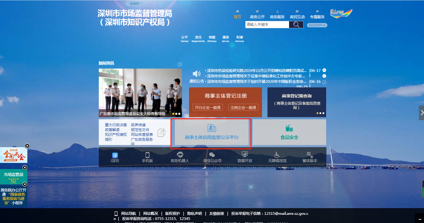Open more 新闻资讯 circle arrow
Viewport: 424px width, 223px height.
pos(180,64)
